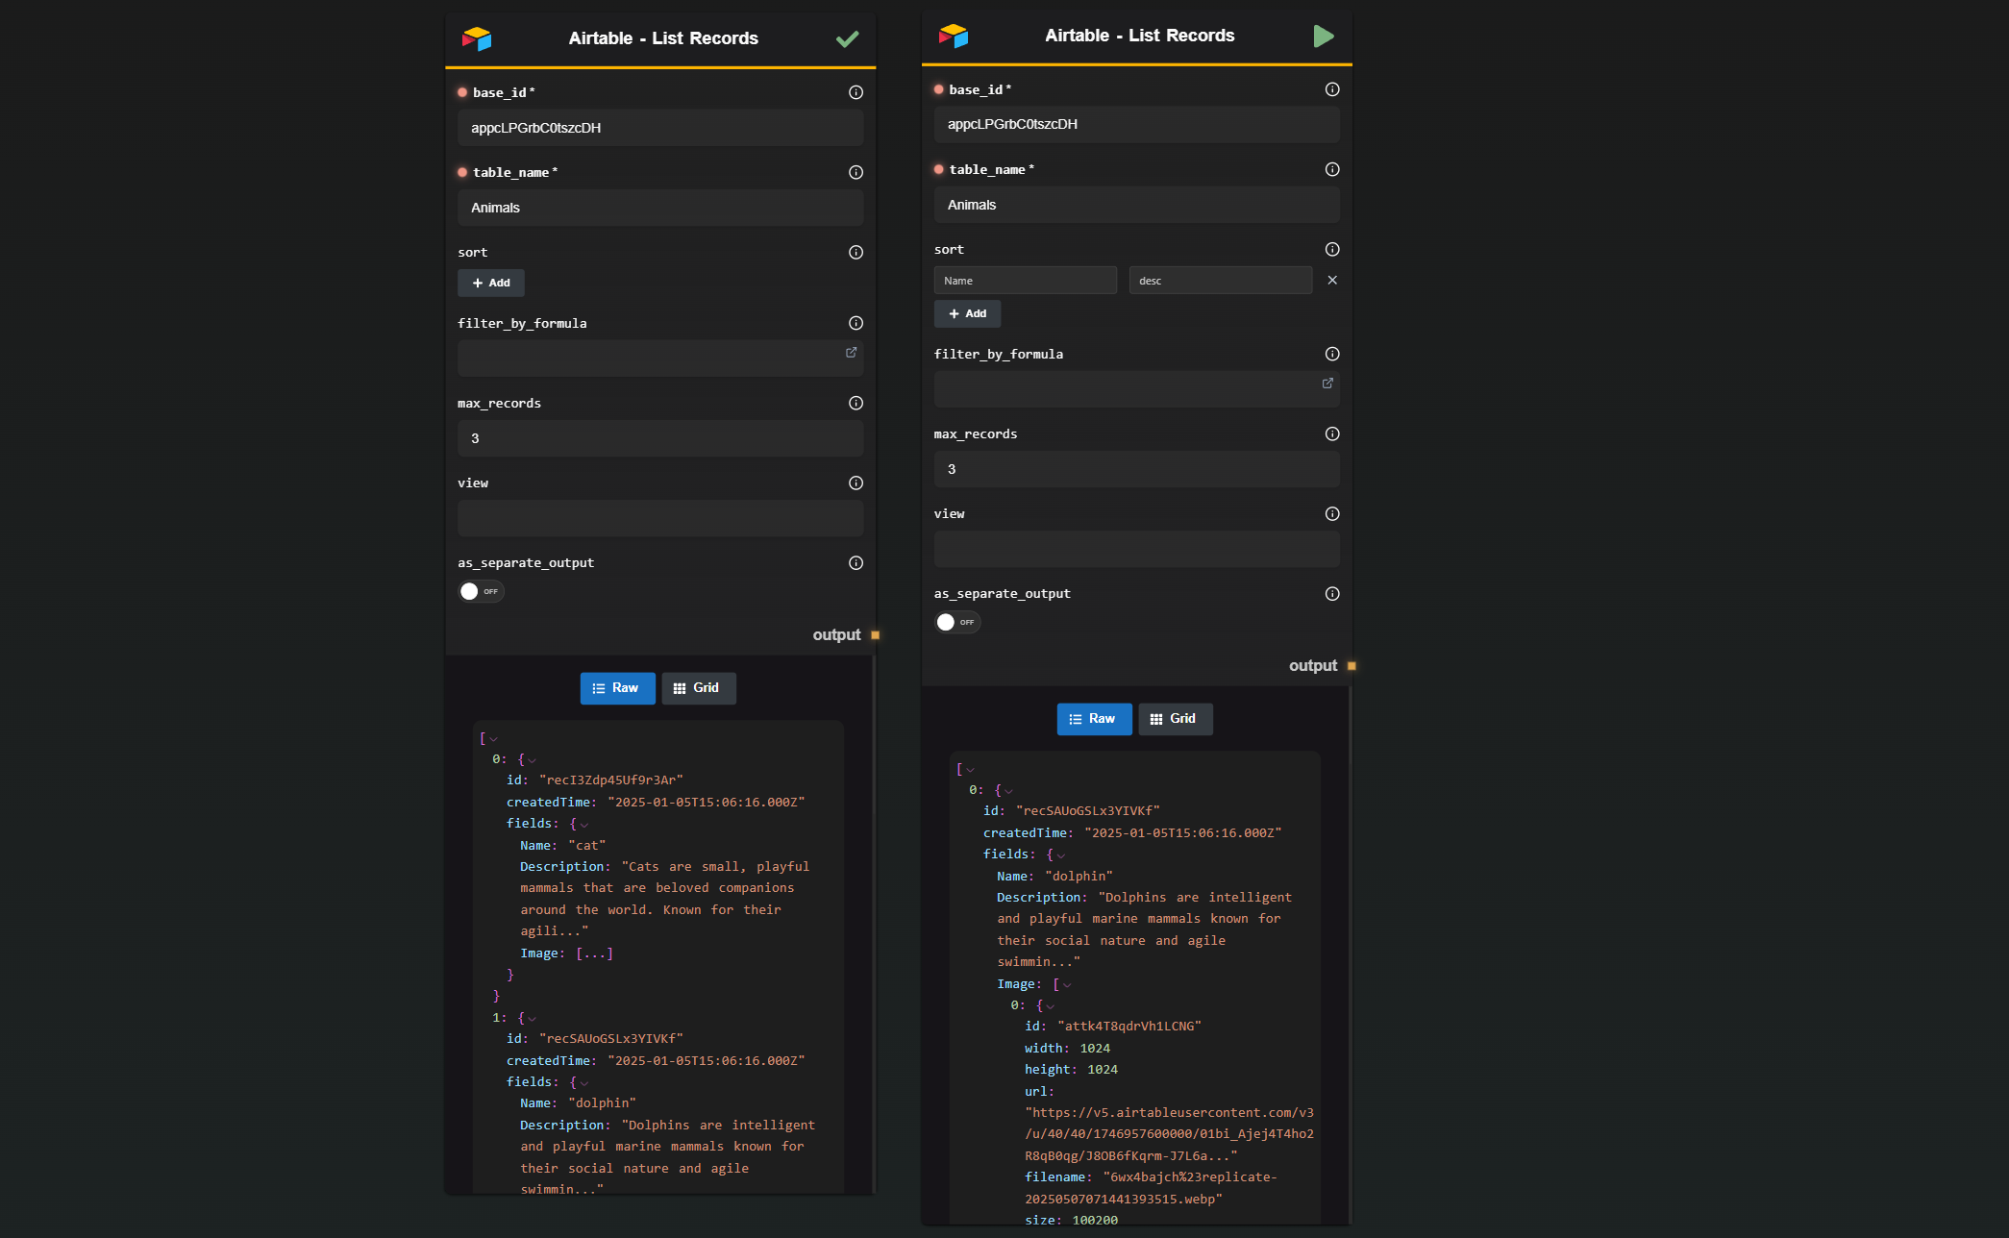Click the green checkmark on the left node
This screenshot has height=1238, width=2009.
(x=847, y=39)
